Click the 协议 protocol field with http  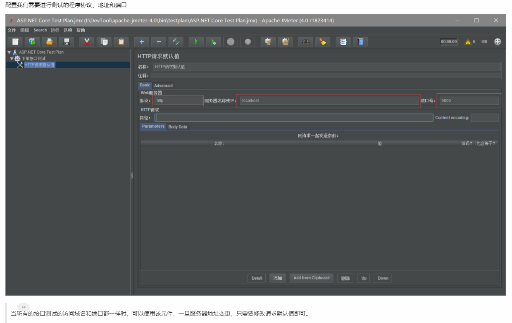pyautogui.click(x=179, y=100)
